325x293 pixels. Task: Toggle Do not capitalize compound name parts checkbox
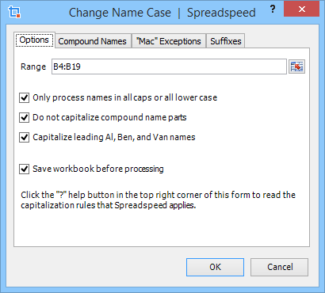(24, 117)
